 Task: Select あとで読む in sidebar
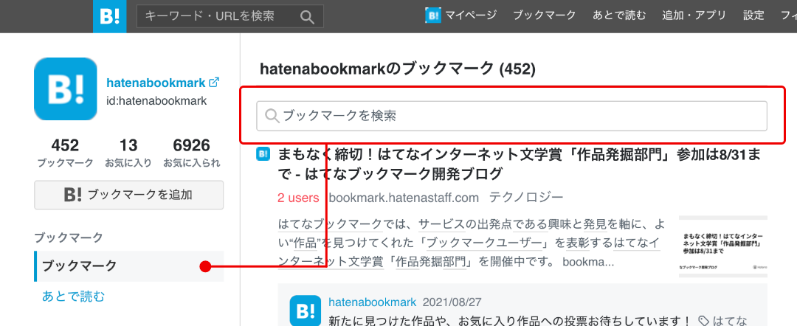[x=73, y=296]
